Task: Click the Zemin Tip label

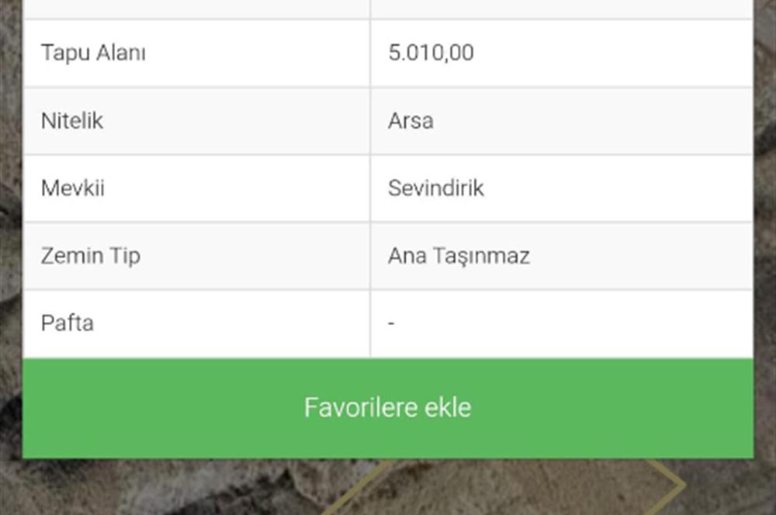Action: pyautogui.click(x=91, y=256)
